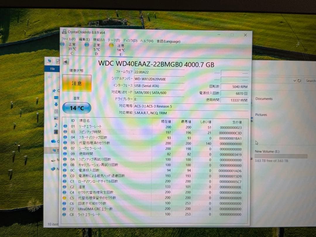This screenshot has width=316, height=237.
Task: Open the 機能(U) menu
Action: point(99,40)
